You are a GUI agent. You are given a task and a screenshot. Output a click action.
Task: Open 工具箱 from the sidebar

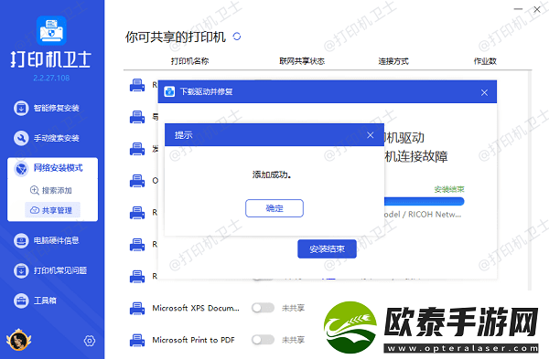click(35, 301)
